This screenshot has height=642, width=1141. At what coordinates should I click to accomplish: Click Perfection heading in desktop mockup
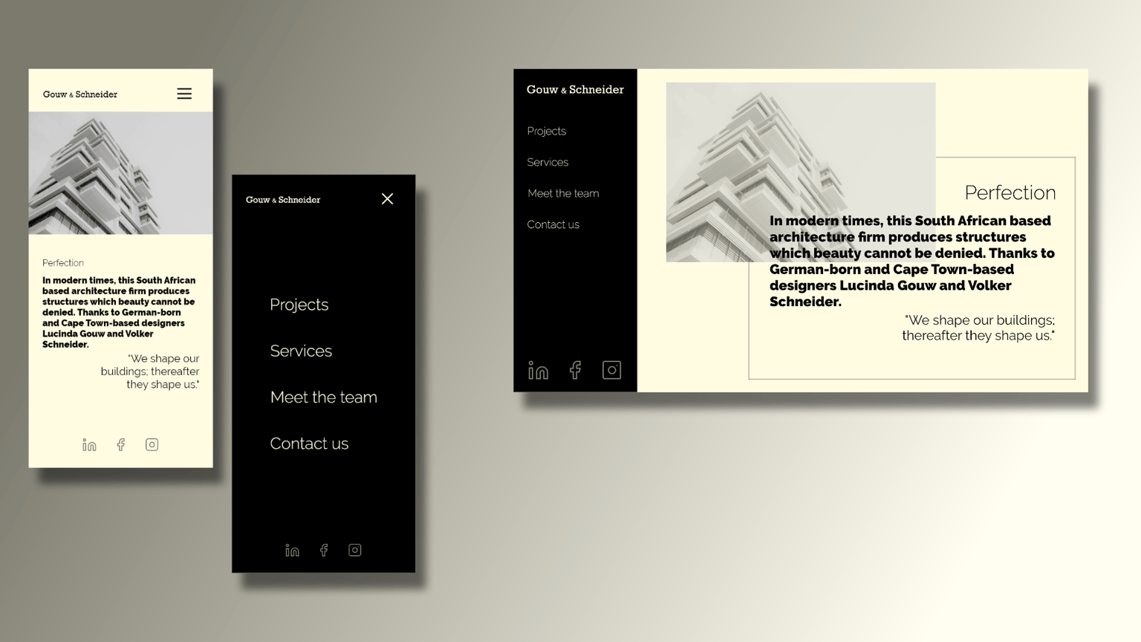coord(1010,192)
